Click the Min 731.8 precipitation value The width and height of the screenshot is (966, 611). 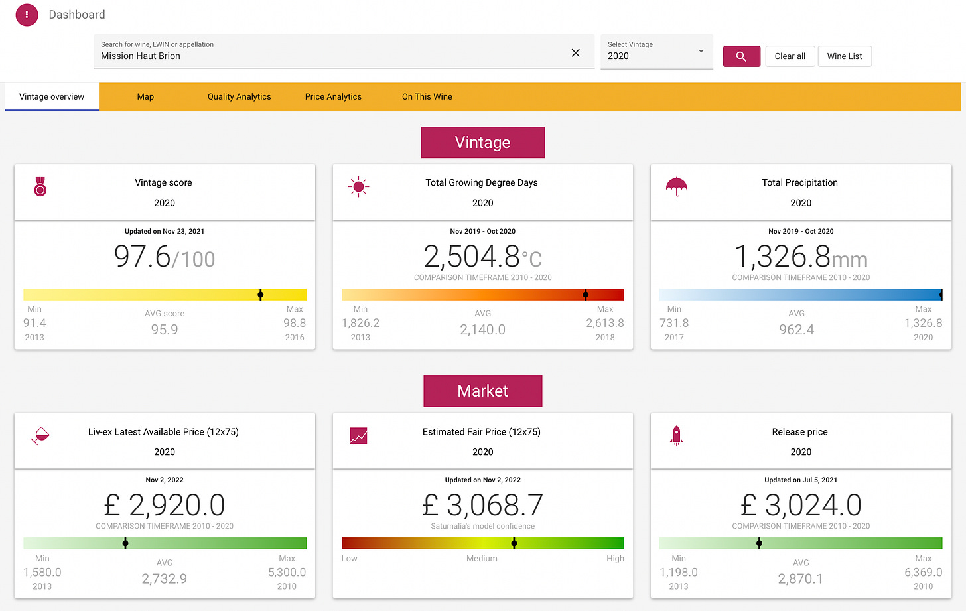tap(674, 323)
